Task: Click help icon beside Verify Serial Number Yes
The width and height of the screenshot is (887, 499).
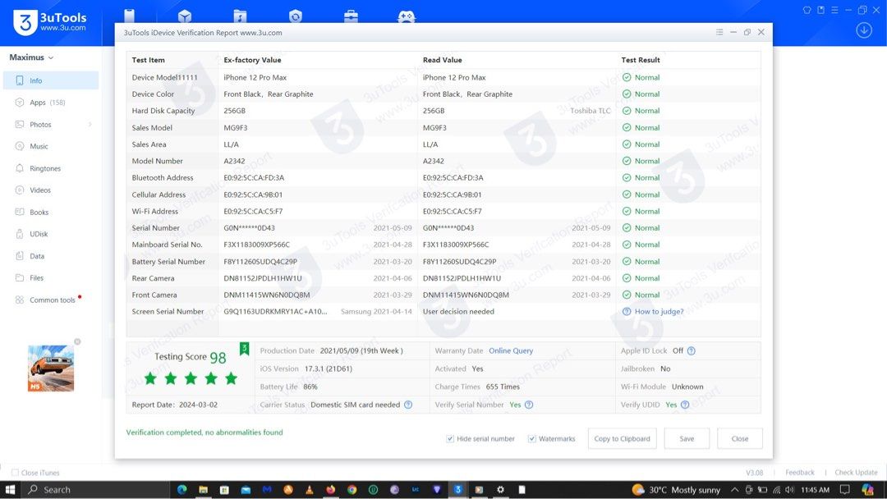Action: tap(529, 405)
